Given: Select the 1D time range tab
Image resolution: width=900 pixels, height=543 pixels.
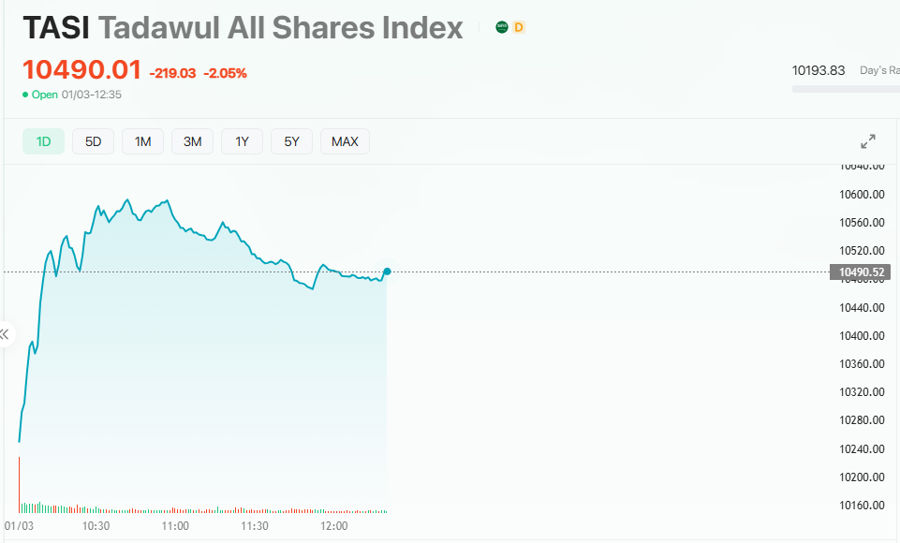Looking at the screenshot, I should coord(44,141).
